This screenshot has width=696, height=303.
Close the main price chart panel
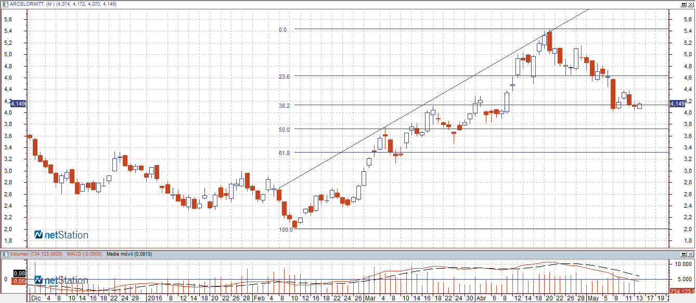coord(691,4)
